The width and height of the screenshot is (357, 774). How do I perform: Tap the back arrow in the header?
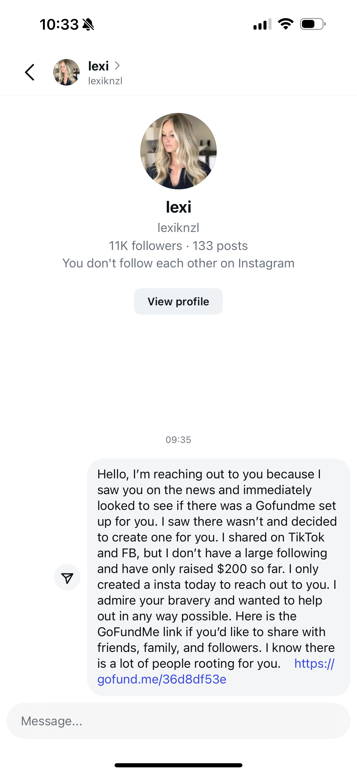(30, 72)
